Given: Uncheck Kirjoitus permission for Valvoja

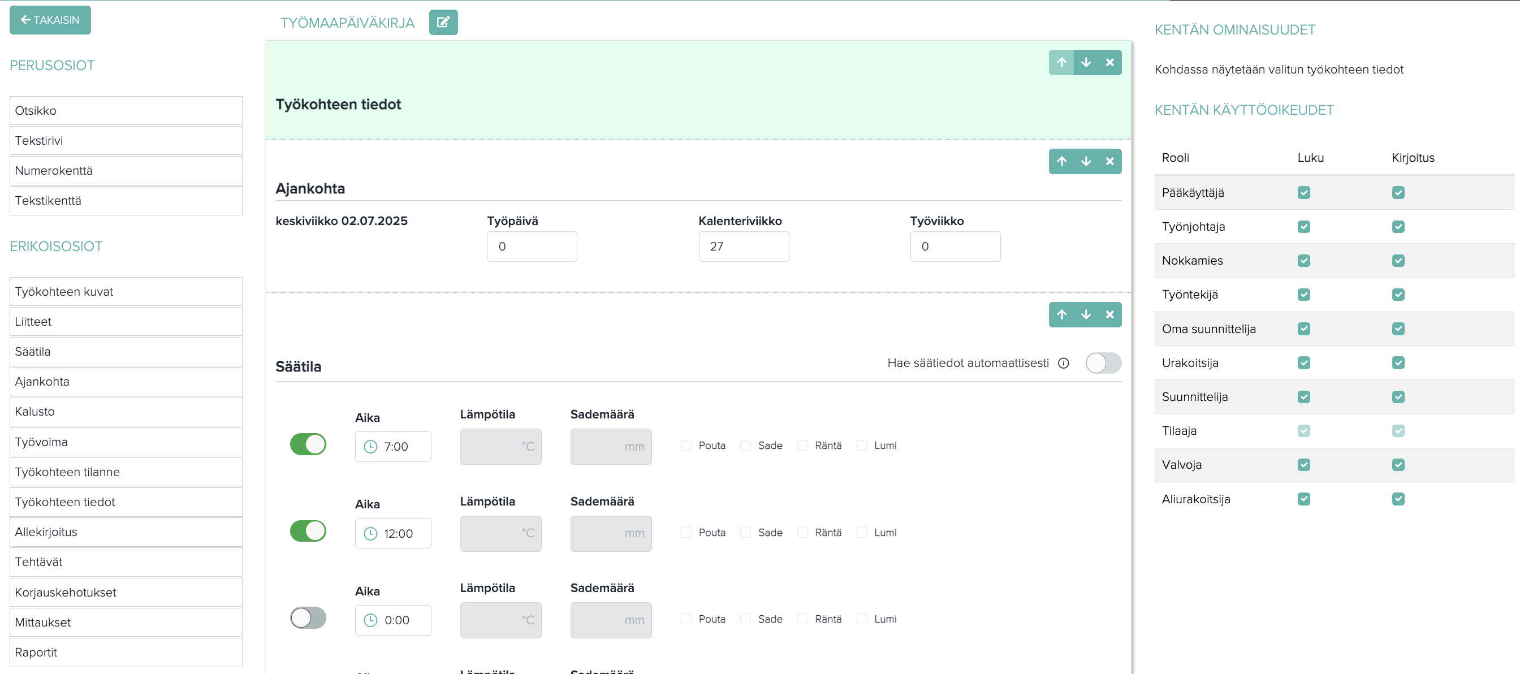Looking at the screenshot, I should coord(1398,465).
